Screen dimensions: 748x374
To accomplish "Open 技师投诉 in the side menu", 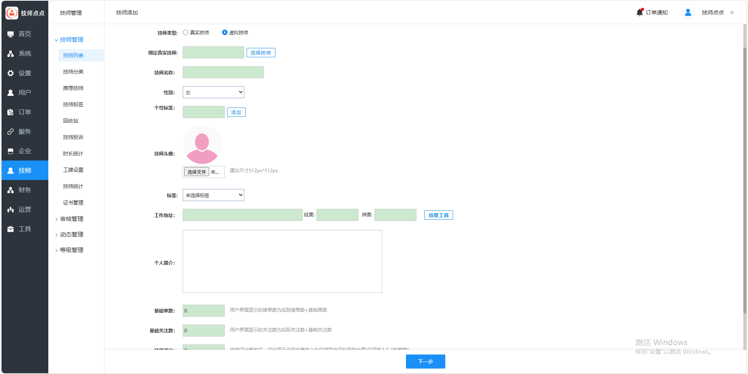I will 73,137.
